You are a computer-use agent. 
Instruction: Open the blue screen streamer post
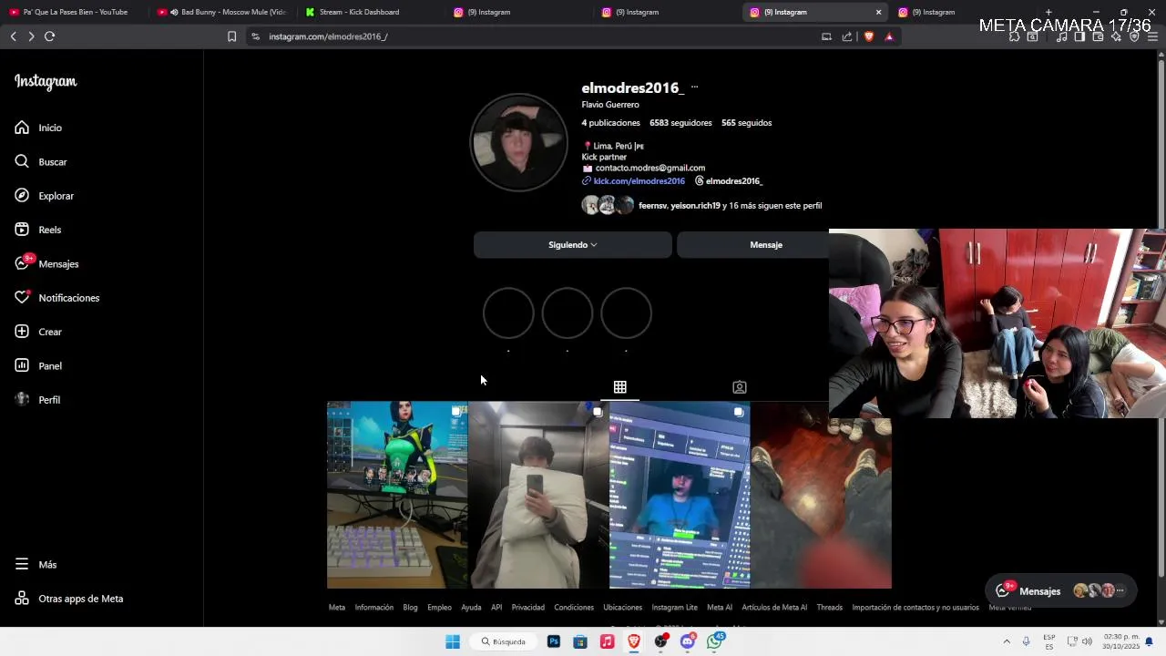(680, 495)
